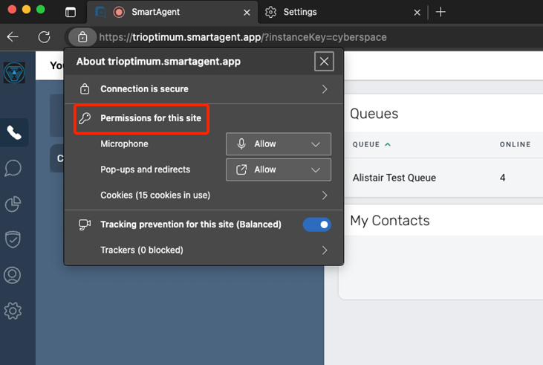Click the lock site info icon
The image size is (543, 365).
click(x=82, y=37)
